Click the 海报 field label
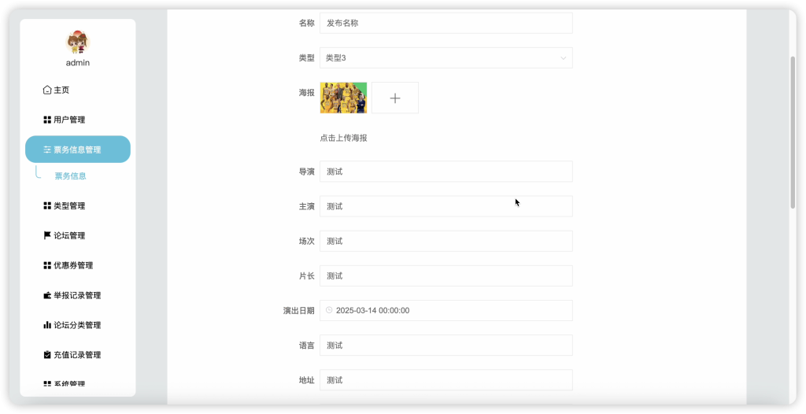The height and width of the screenshot is (414, 806). tap(306, 93)
